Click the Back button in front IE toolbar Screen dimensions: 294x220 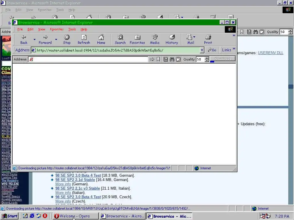tap(24, 40)
